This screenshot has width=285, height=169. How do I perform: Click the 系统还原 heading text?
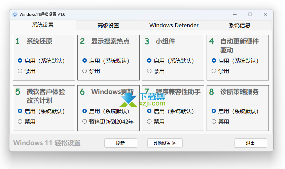tap(39, 41)
